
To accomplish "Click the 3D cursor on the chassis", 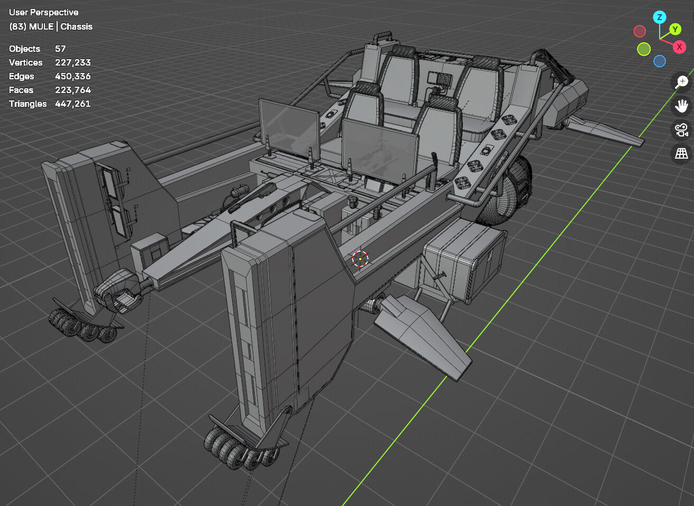I will (360, 259).
